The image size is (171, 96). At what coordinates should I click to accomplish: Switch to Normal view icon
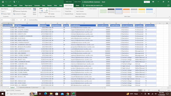click(x=140, y=90)
